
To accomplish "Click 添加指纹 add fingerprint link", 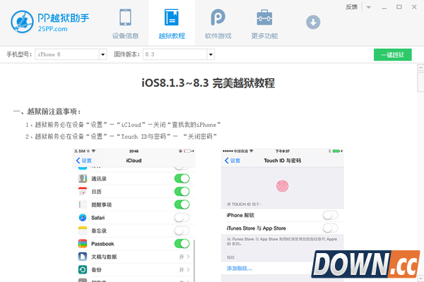I will point(239,269).
